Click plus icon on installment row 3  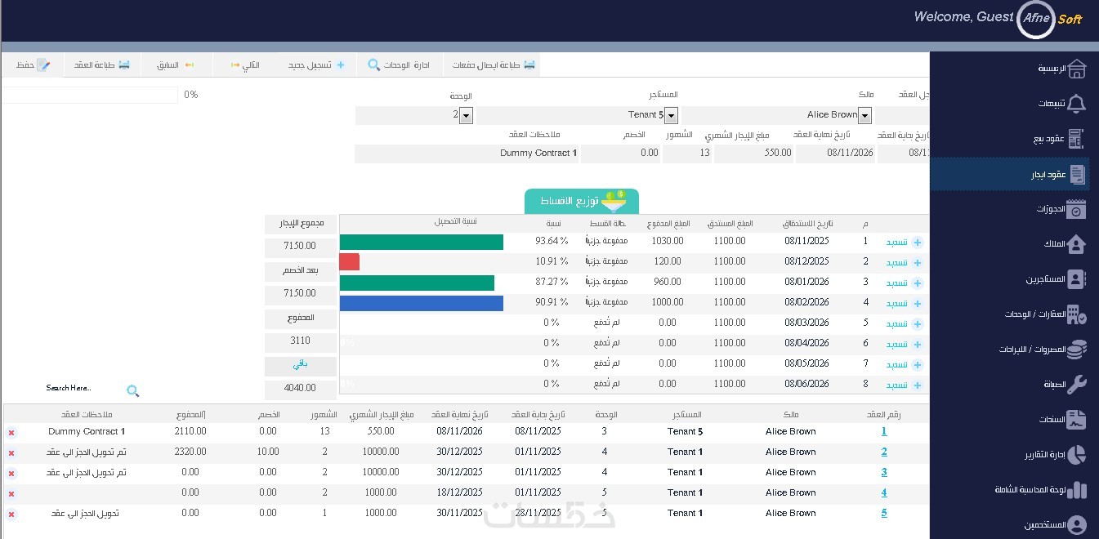click(917, 283)
